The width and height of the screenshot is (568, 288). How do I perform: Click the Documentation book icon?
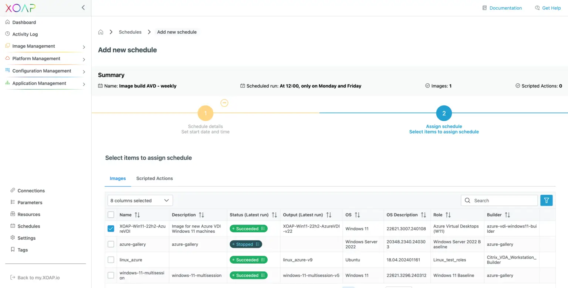click(x=485, y=8)
